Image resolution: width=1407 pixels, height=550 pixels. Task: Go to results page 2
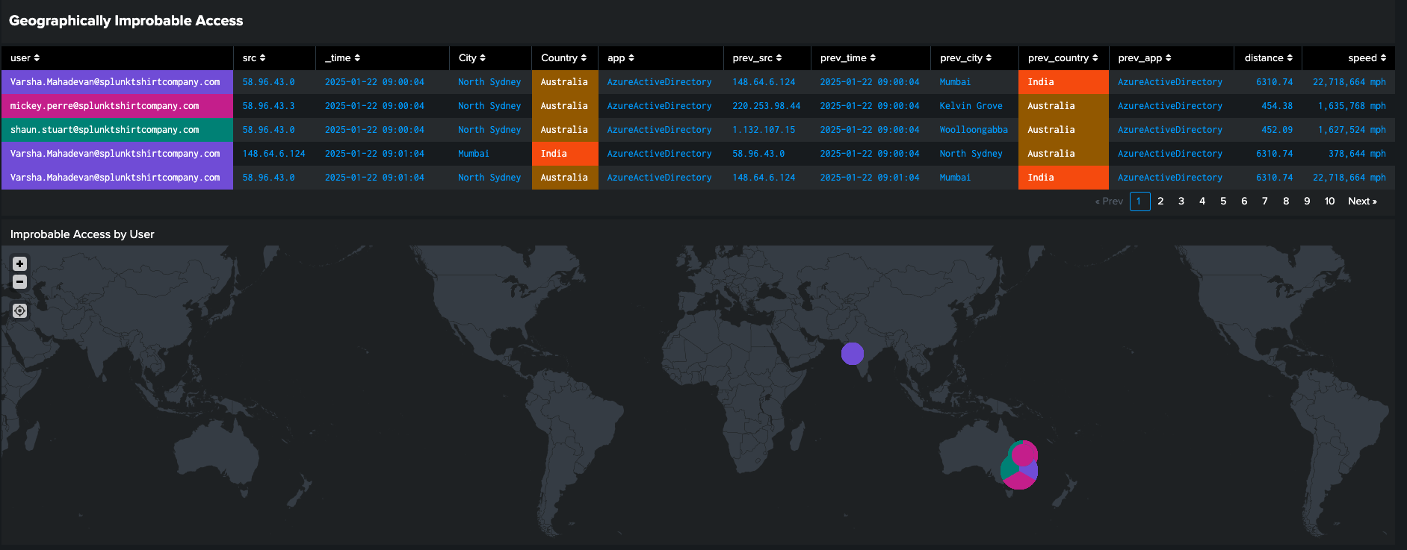pos(1160,201)
